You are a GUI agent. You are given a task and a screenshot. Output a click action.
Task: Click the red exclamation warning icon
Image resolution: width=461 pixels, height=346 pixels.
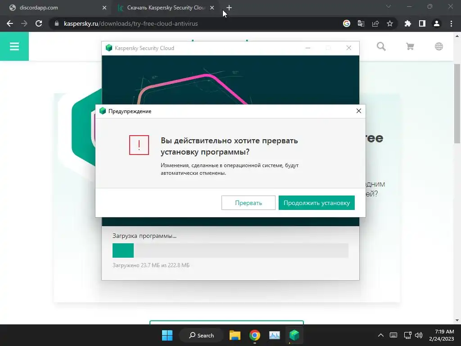[x=139, y=145]
